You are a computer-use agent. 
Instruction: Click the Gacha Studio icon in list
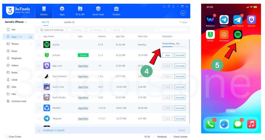point(47,97)
